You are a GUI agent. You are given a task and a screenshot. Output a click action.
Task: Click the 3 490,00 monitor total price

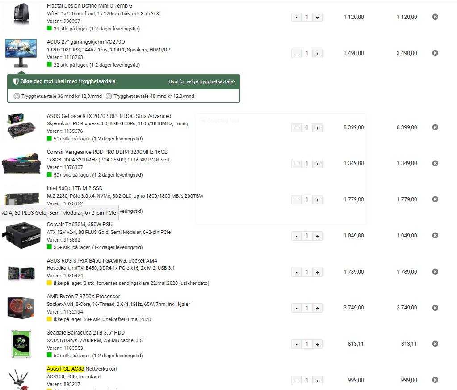[407, 53]
